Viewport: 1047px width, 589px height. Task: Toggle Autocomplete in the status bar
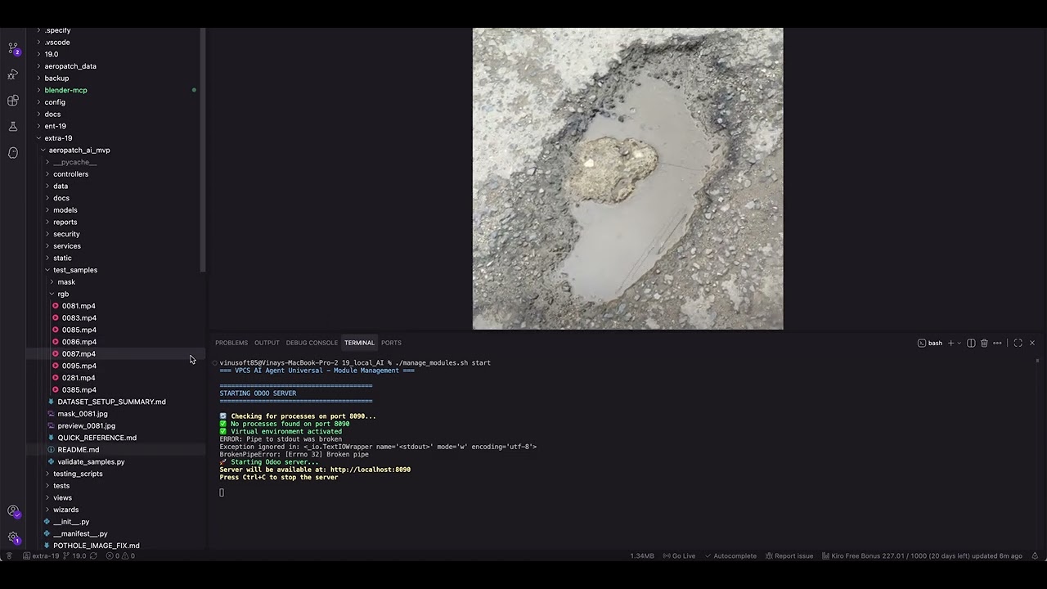coord(730,555)
